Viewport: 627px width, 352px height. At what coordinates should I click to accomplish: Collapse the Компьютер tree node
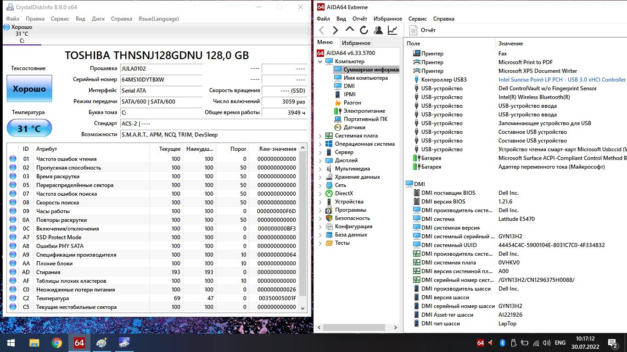click(x=320, y=61)
